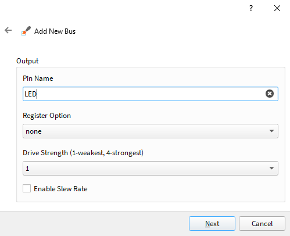Viewport: 290px width, 236px height.
Task: Go back using the left arrow
Action: coord(8,30)
